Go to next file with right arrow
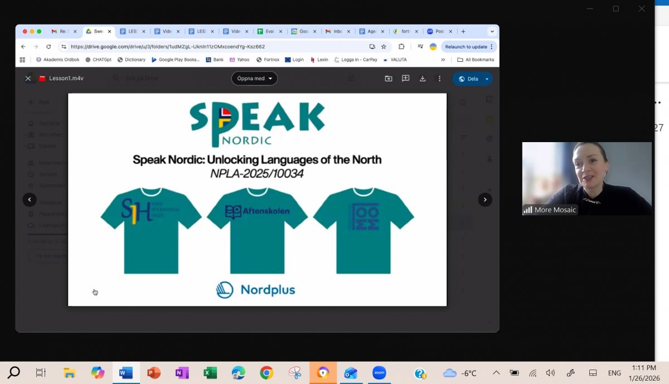Viewport: 669px width, 384px height. 485,200
